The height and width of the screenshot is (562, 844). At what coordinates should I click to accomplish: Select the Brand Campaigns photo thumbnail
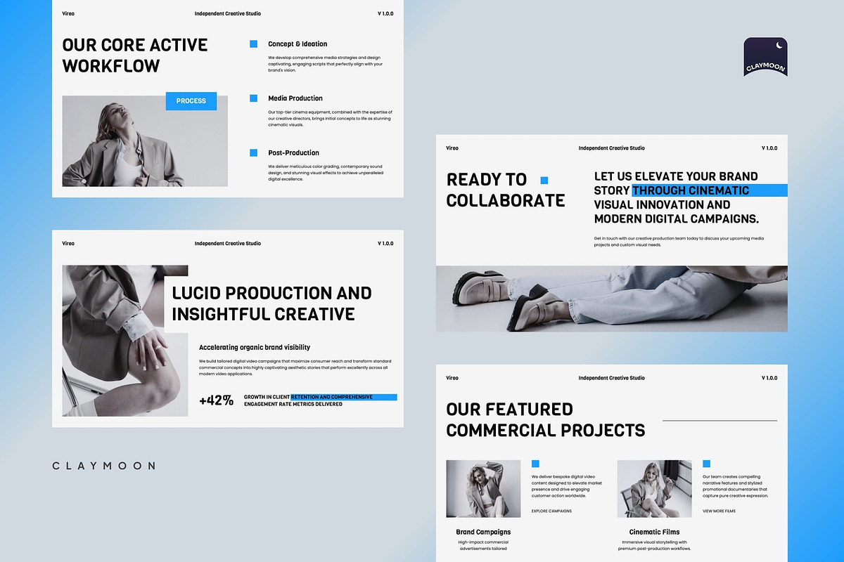484,489
